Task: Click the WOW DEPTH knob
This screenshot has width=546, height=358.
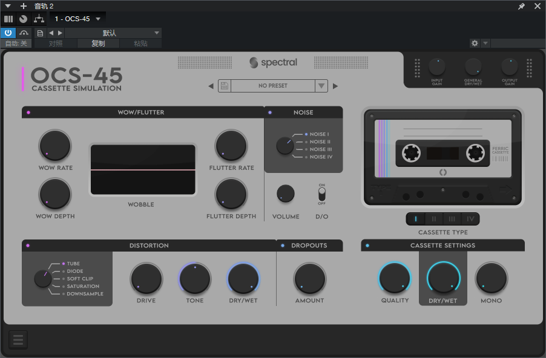Action: pos(55,194)
